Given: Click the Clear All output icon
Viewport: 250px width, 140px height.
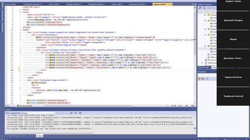Looking at the screenshot, I should pos(71,113).
